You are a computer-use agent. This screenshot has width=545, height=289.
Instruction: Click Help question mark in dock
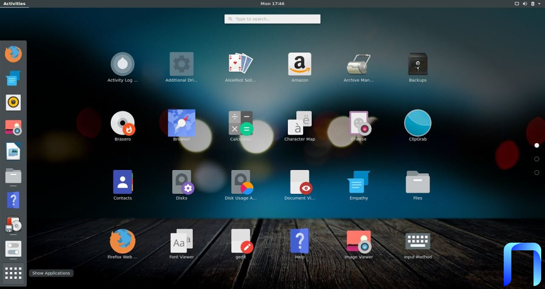pyautogui.click(x=13, y=200)
